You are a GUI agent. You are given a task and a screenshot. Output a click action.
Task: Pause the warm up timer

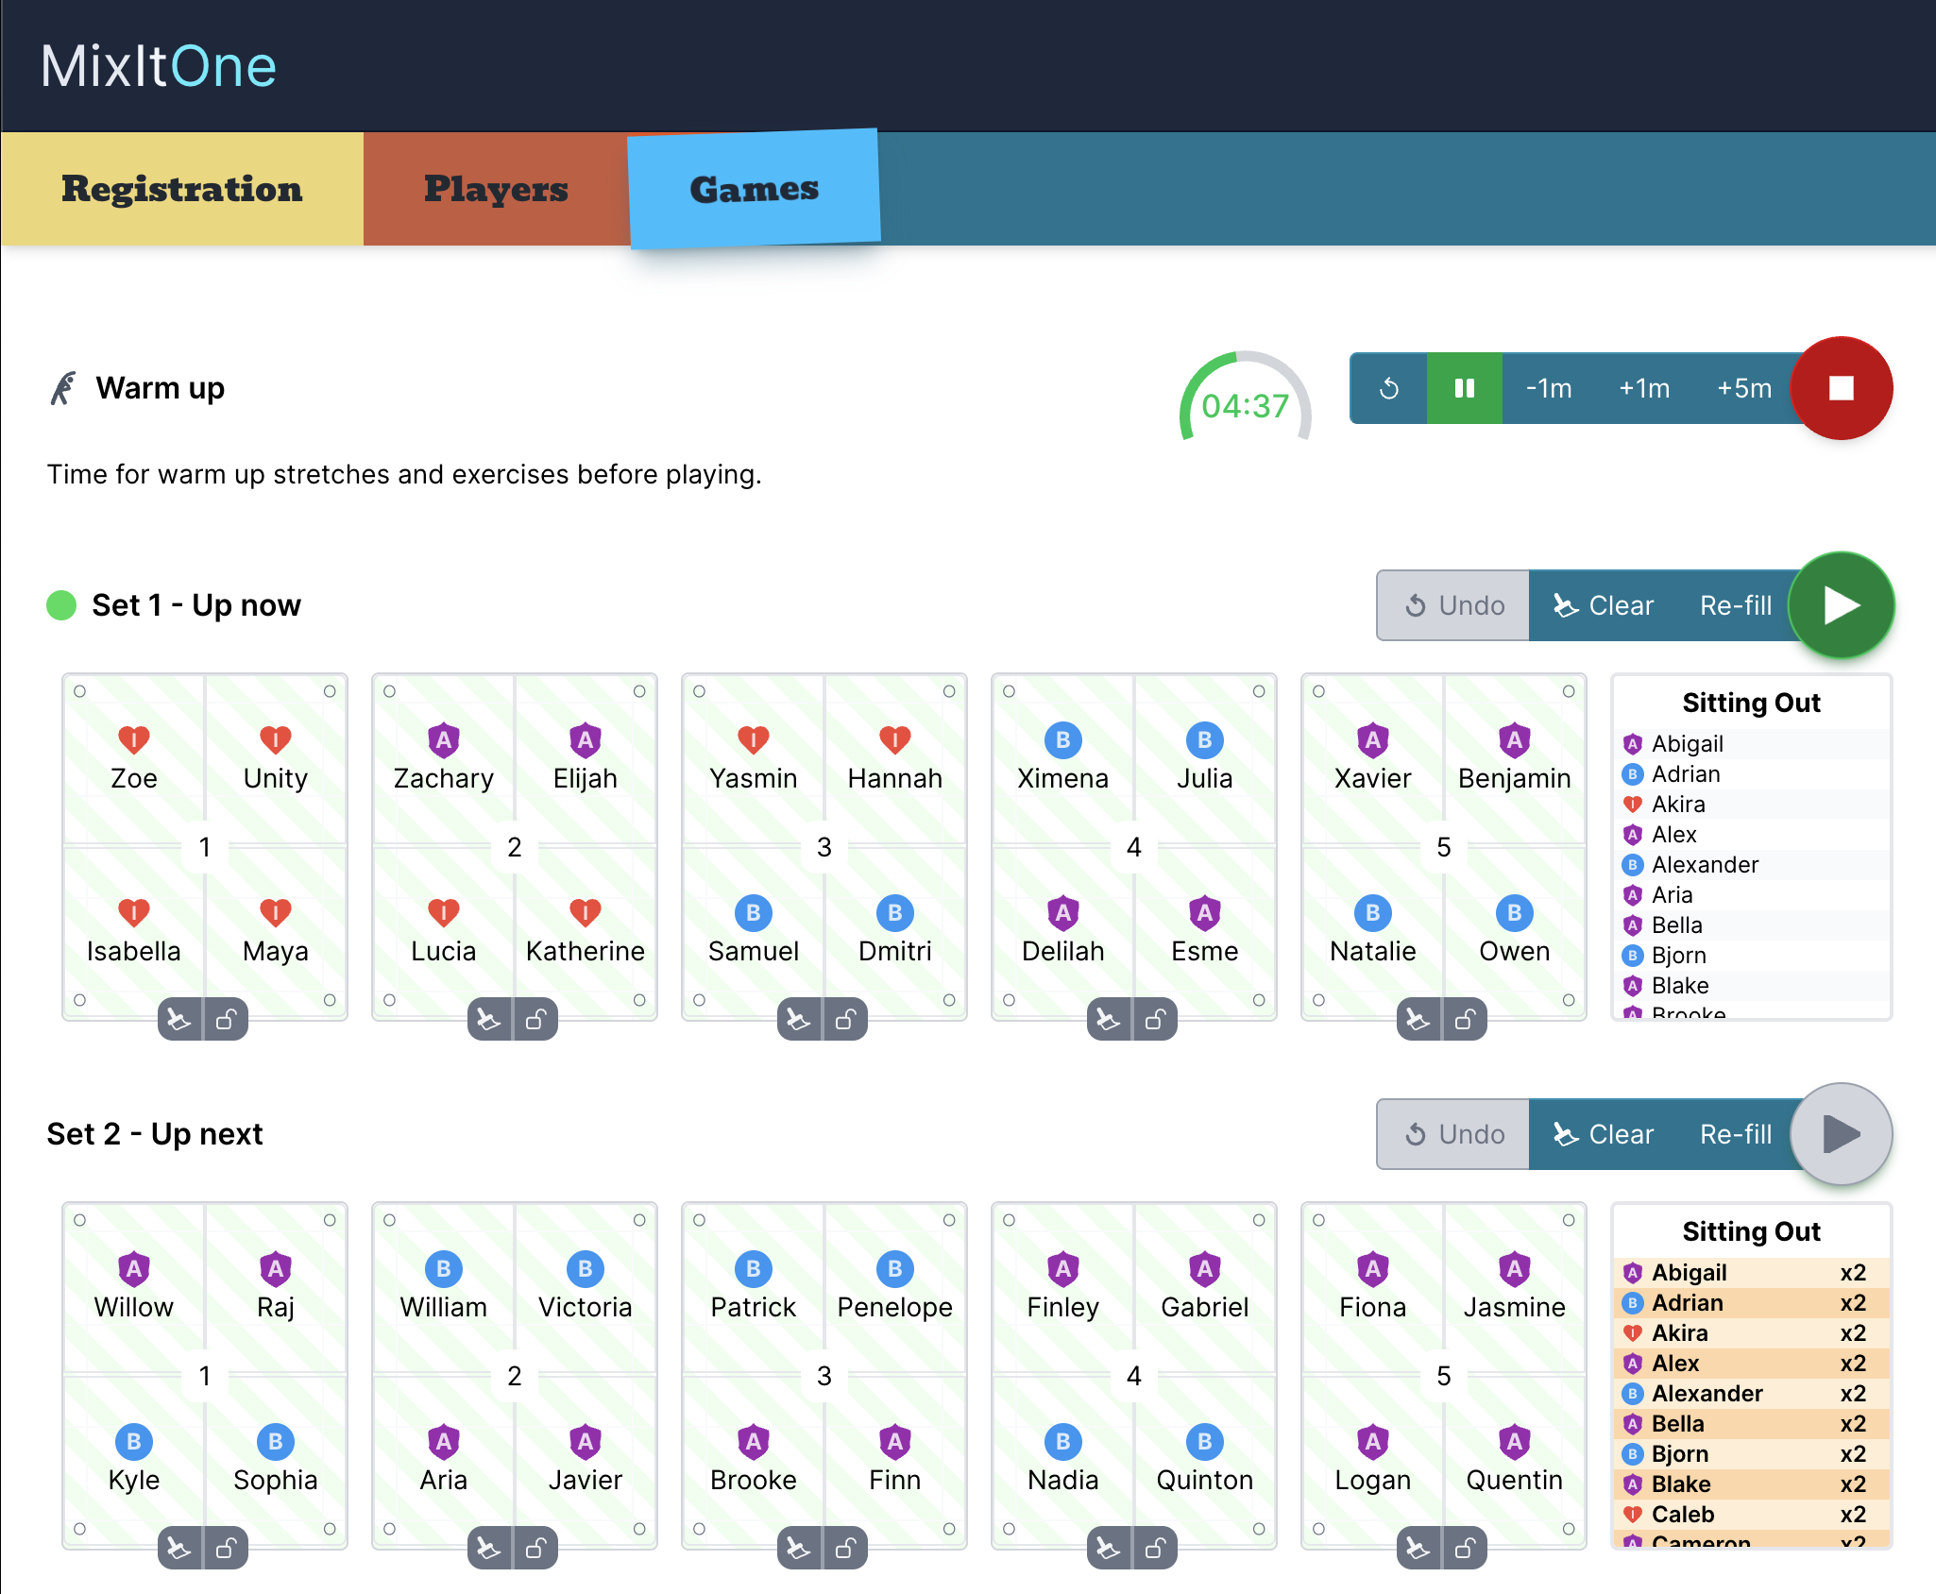tap(1464, 388)
